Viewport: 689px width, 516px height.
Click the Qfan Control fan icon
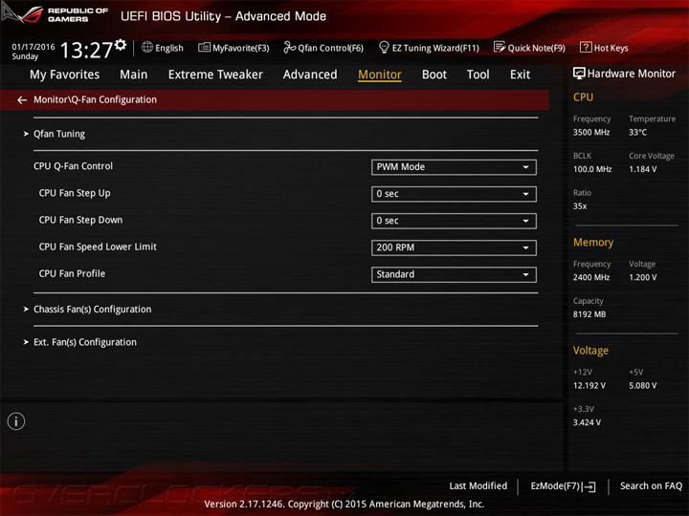point(289,47)
